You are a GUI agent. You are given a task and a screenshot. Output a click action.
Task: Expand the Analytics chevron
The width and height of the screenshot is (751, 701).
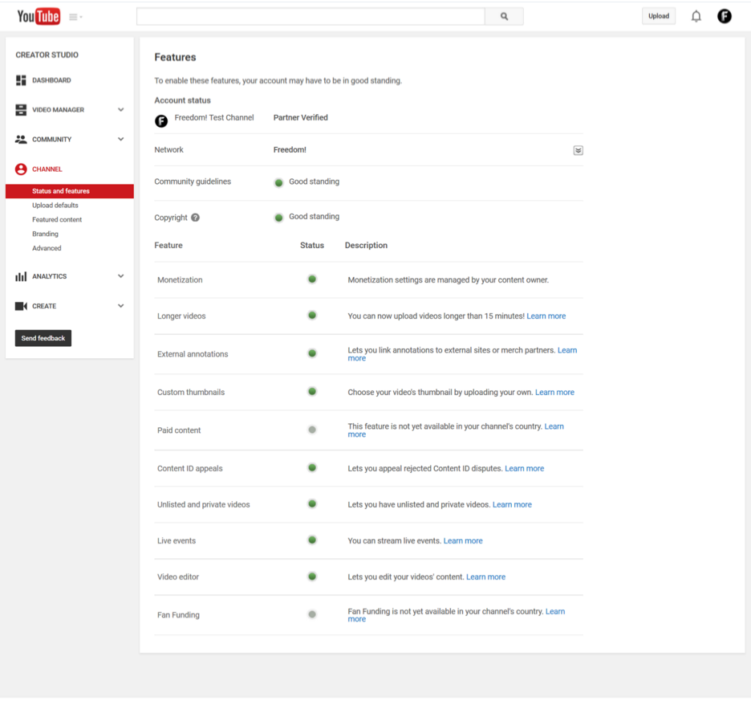(x=120, y=276)
